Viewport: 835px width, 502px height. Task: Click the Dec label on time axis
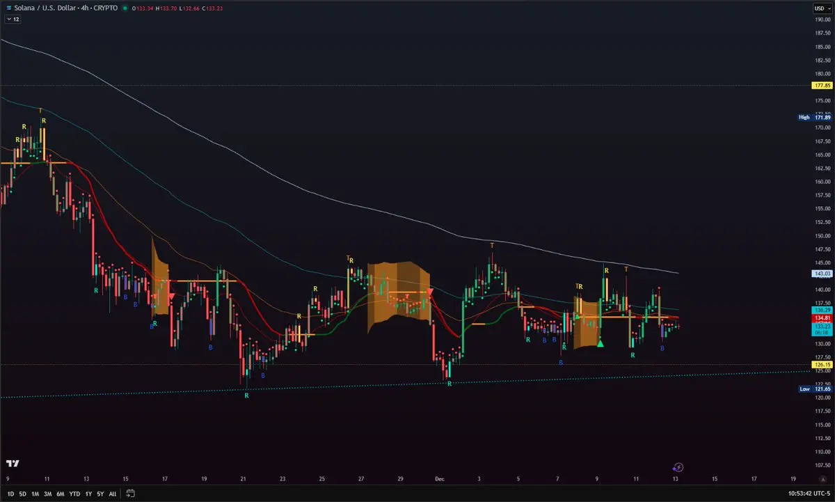click(x=438, y=479)
